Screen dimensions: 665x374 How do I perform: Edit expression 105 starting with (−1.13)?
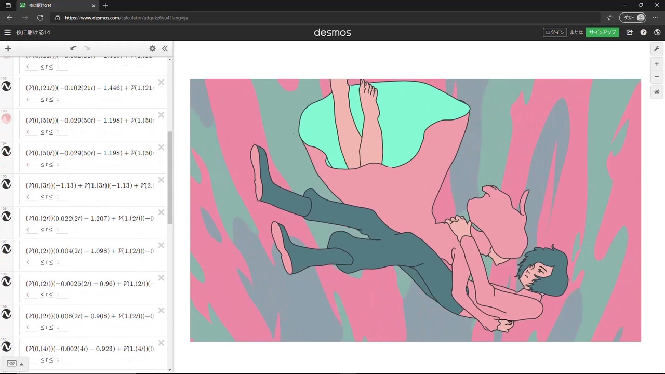point(90,185)
